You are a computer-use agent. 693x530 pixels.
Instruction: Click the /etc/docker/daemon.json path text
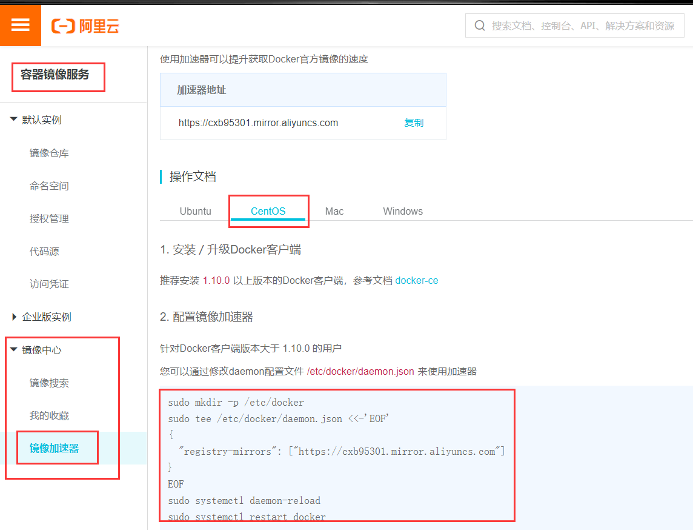coord(360,372)
